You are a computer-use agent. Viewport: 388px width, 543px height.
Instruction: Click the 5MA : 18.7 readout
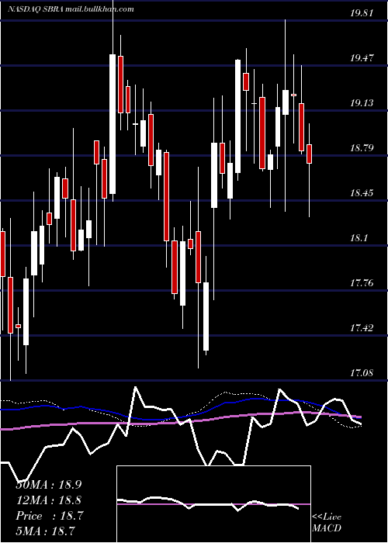pyautogui.click(x=46, y=531)
